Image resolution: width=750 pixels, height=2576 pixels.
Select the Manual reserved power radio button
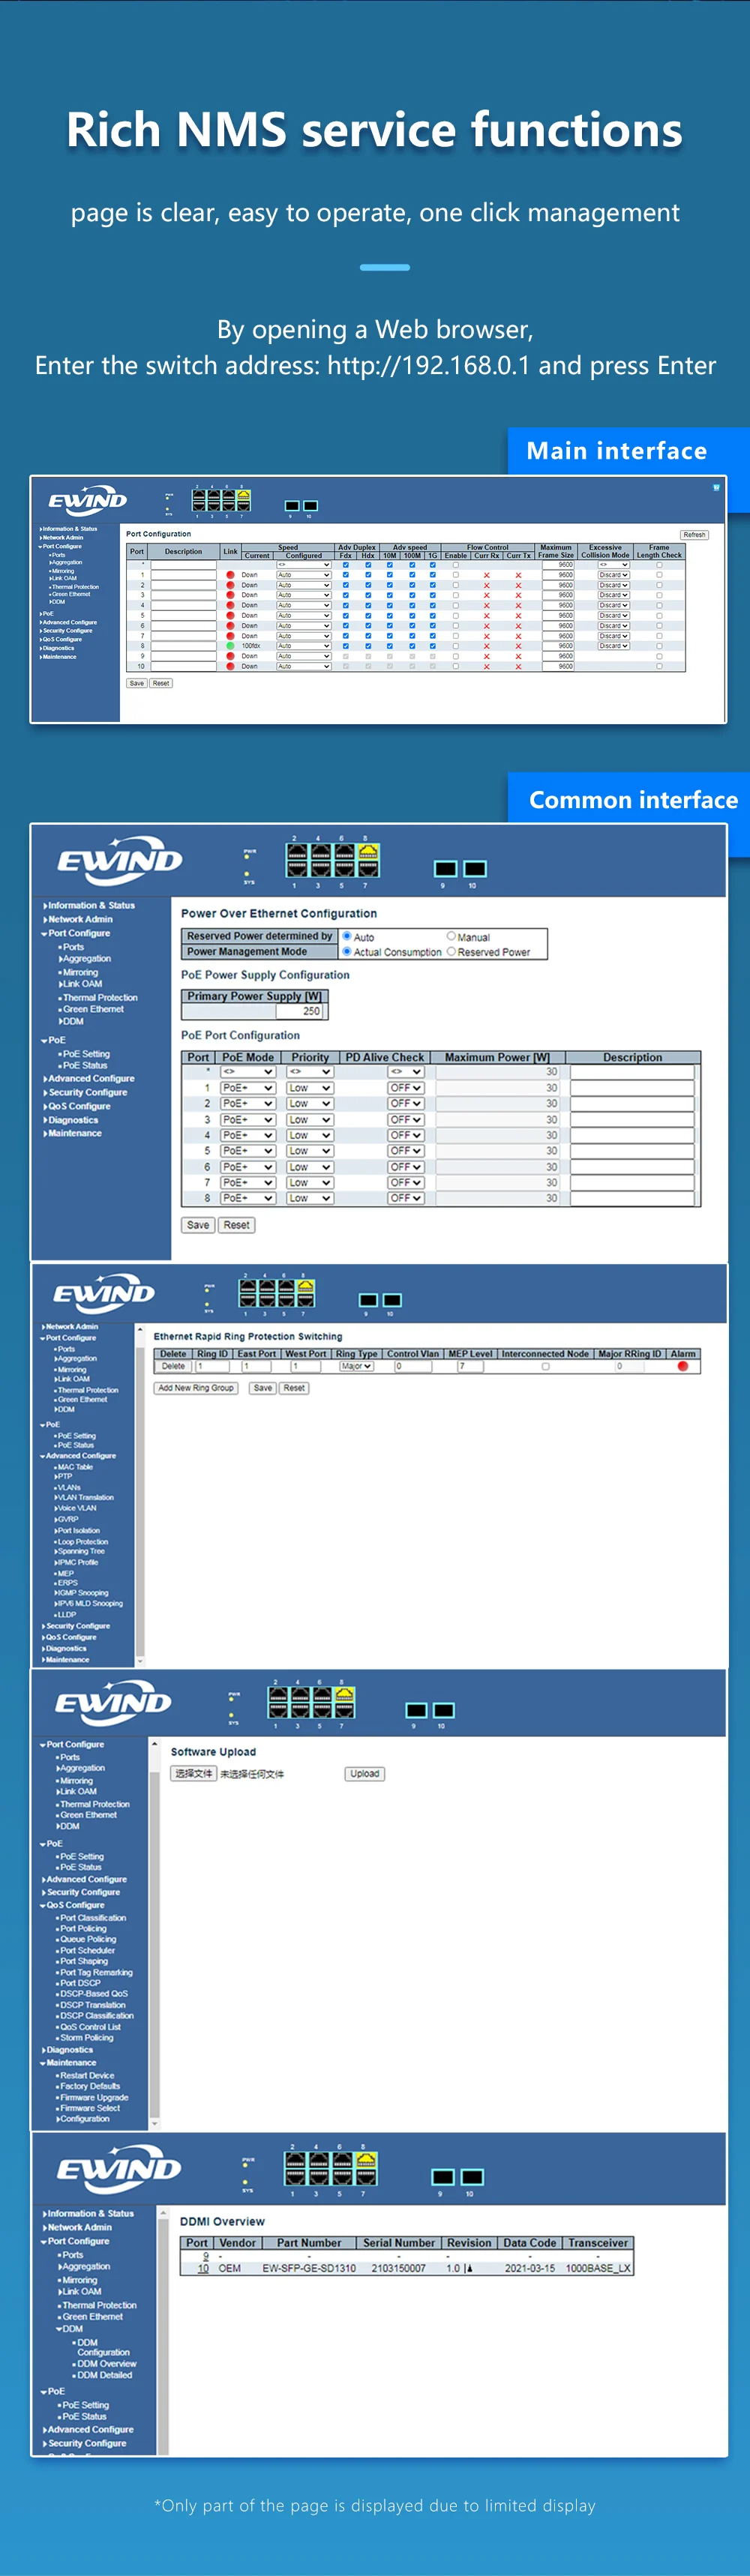(451, 936)
